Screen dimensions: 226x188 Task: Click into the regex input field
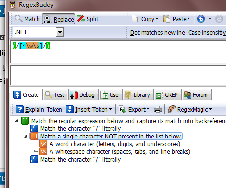(118, 52)
